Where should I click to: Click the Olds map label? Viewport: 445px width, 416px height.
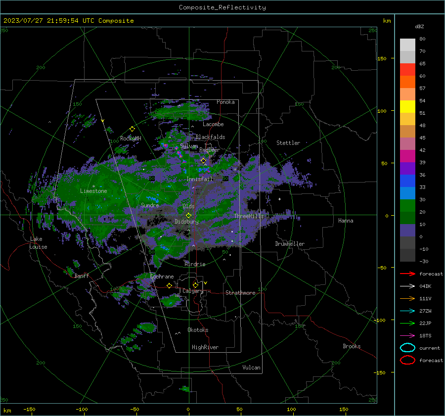[188, 206]
